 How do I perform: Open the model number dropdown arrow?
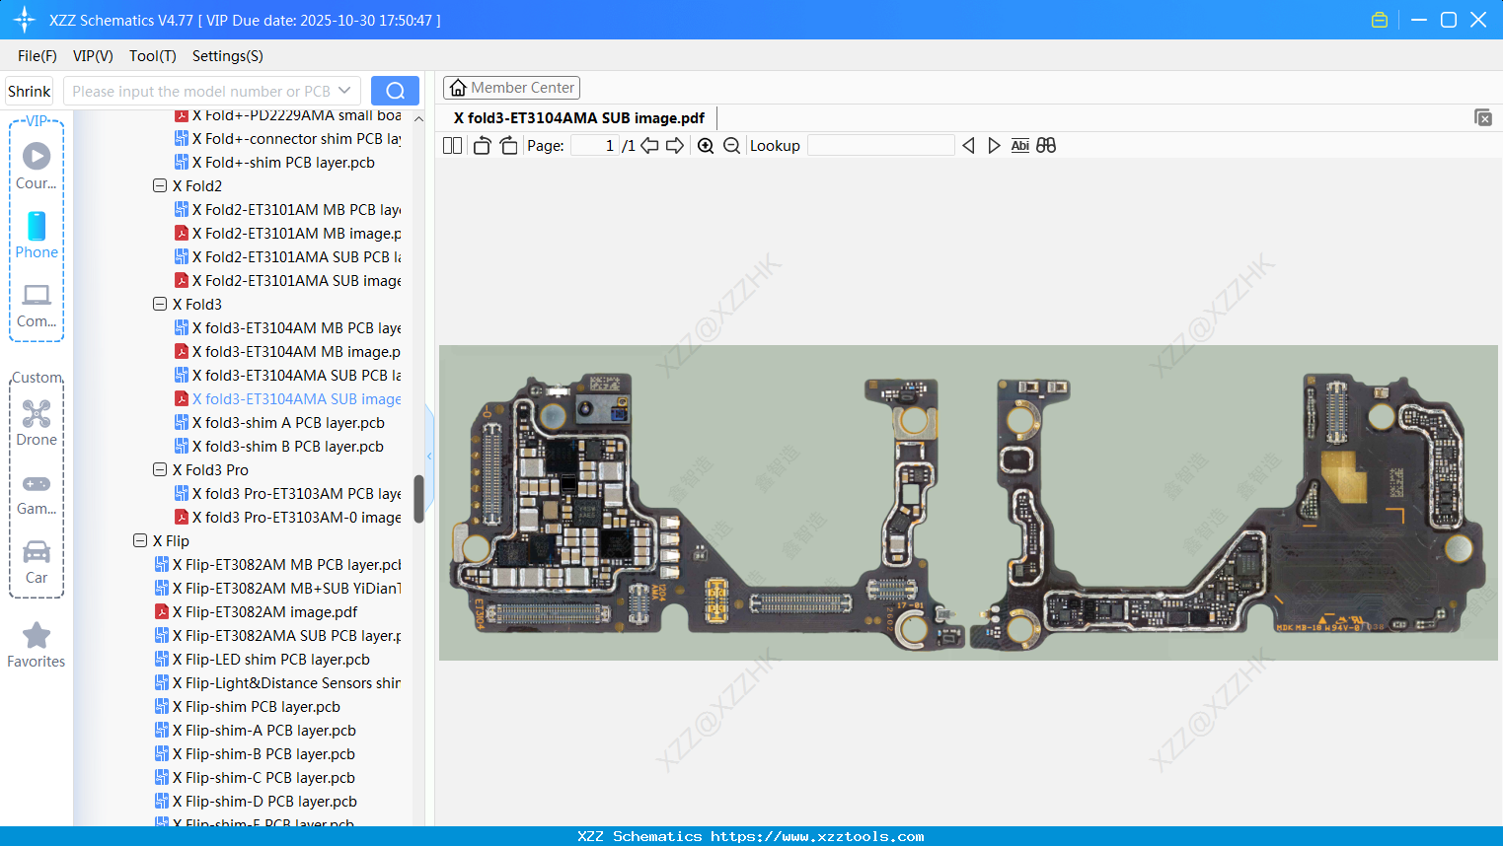pos(344,91)
